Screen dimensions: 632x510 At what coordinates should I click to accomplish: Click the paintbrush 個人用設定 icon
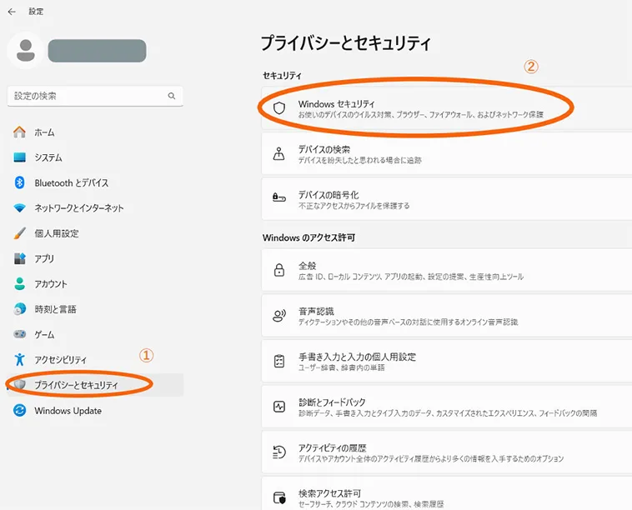click(19, 233)
